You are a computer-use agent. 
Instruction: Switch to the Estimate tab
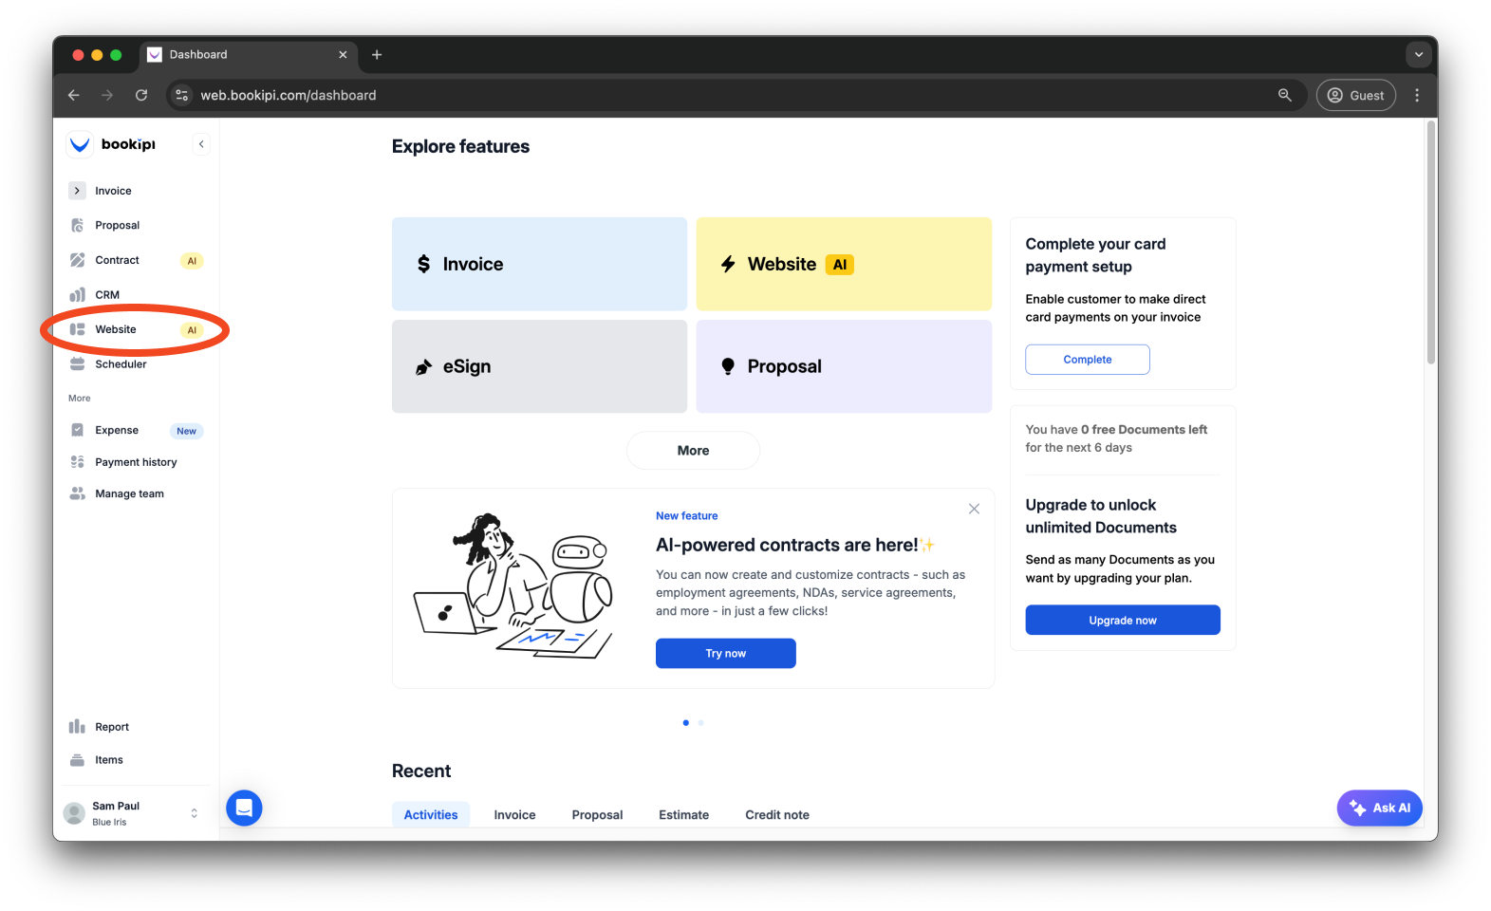pyautogui.click(x=683, y=815)
